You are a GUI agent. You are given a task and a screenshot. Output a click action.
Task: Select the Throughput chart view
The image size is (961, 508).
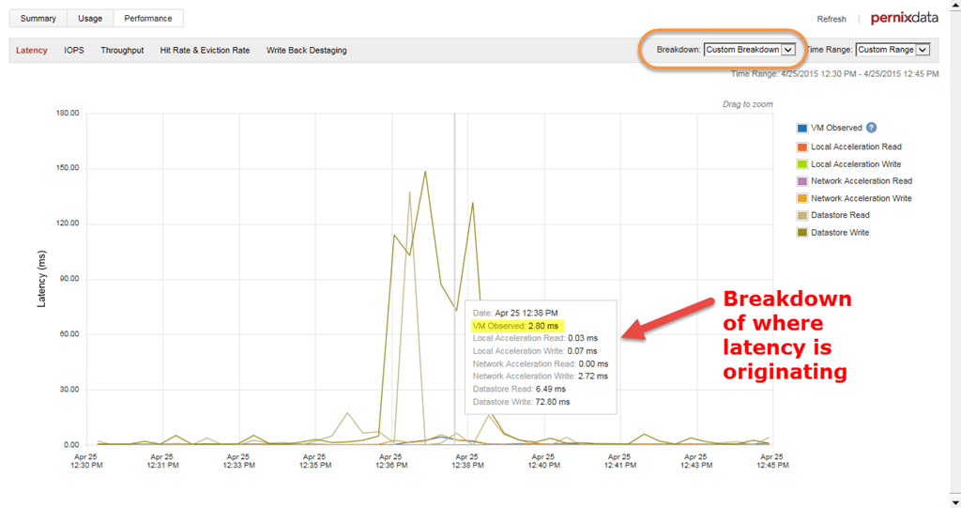[x=122, y=51]
